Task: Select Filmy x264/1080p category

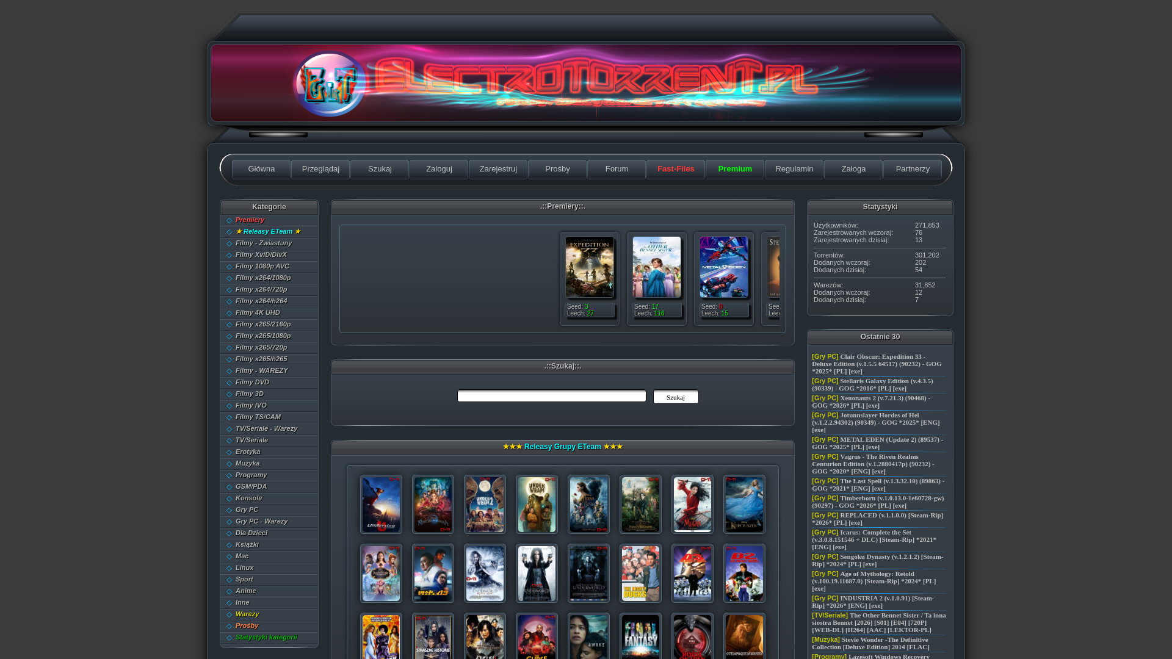Action: 263,278
